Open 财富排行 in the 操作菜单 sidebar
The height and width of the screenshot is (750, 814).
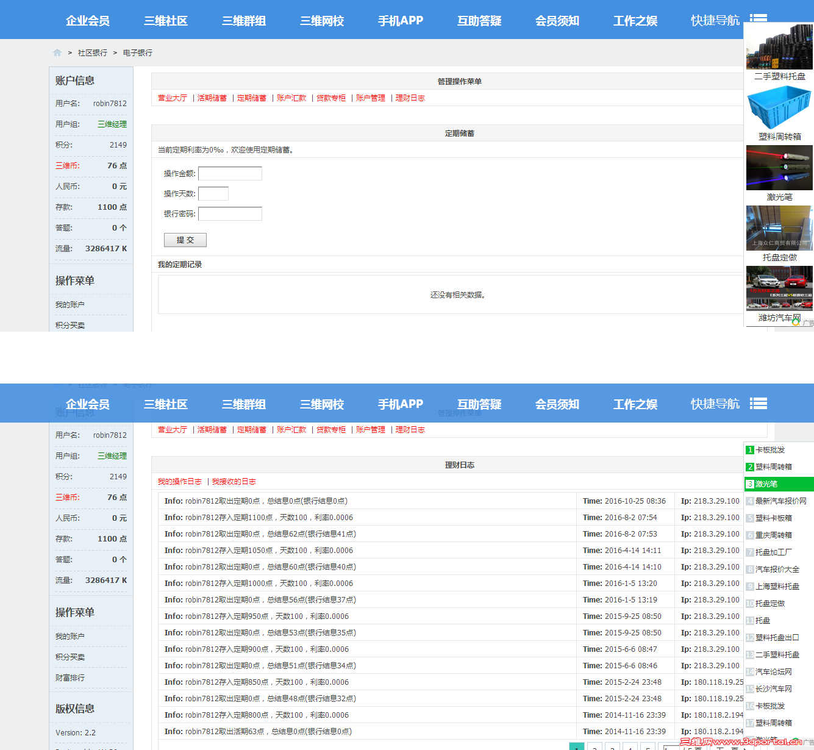pyautogui.click(x=70, y=678)
